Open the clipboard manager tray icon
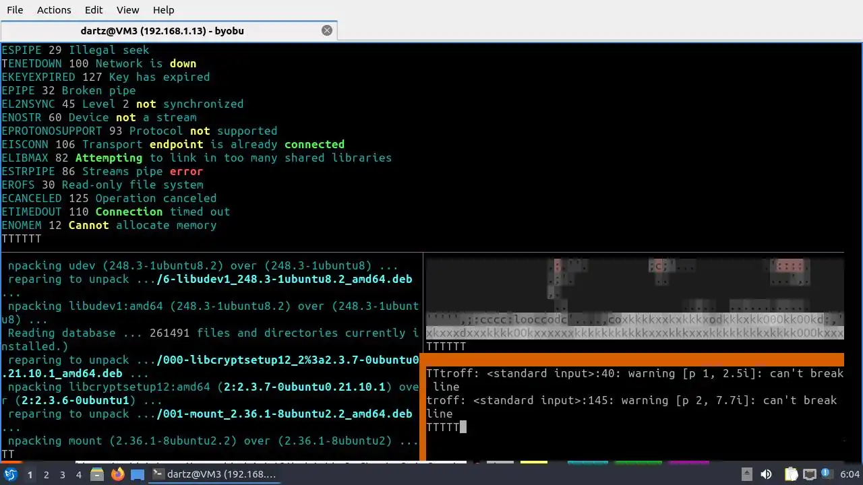 tap(791, 474)
